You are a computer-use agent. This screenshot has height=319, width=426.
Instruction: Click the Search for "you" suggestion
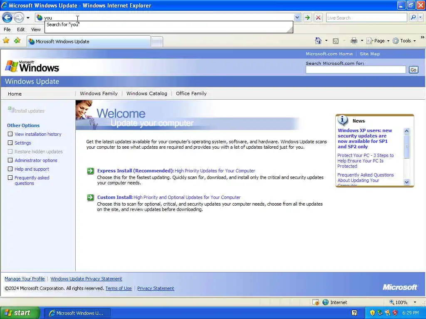[x=63, y=25]
